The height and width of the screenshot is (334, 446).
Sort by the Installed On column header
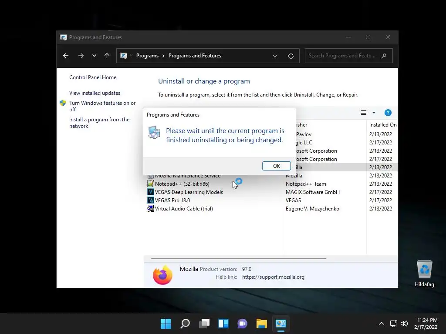pos(382,125)
